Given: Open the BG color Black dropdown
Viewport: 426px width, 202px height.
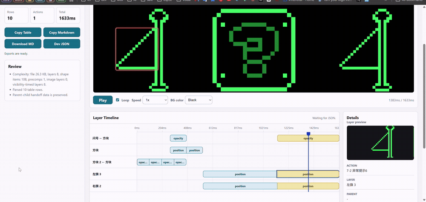Looking at the screenshot, I should click(x=199, y=100).
